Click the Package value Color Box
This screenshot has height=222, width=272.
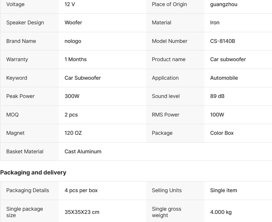tap(222, 133)
